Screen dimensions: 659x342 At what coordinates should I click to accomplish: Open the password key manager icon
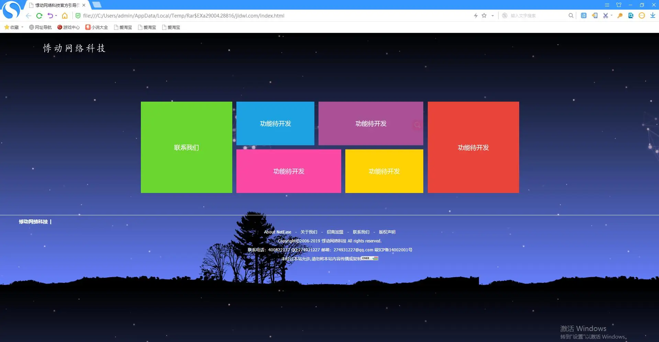pos(620,15)
